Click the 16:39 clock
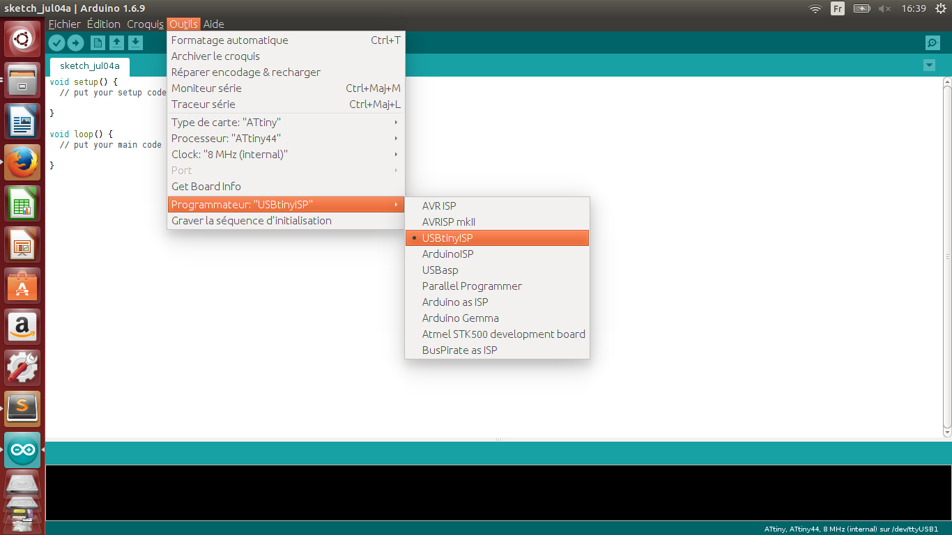Image resolution: width=952 pixels, height=535 pixels. [x=913, y=8]
